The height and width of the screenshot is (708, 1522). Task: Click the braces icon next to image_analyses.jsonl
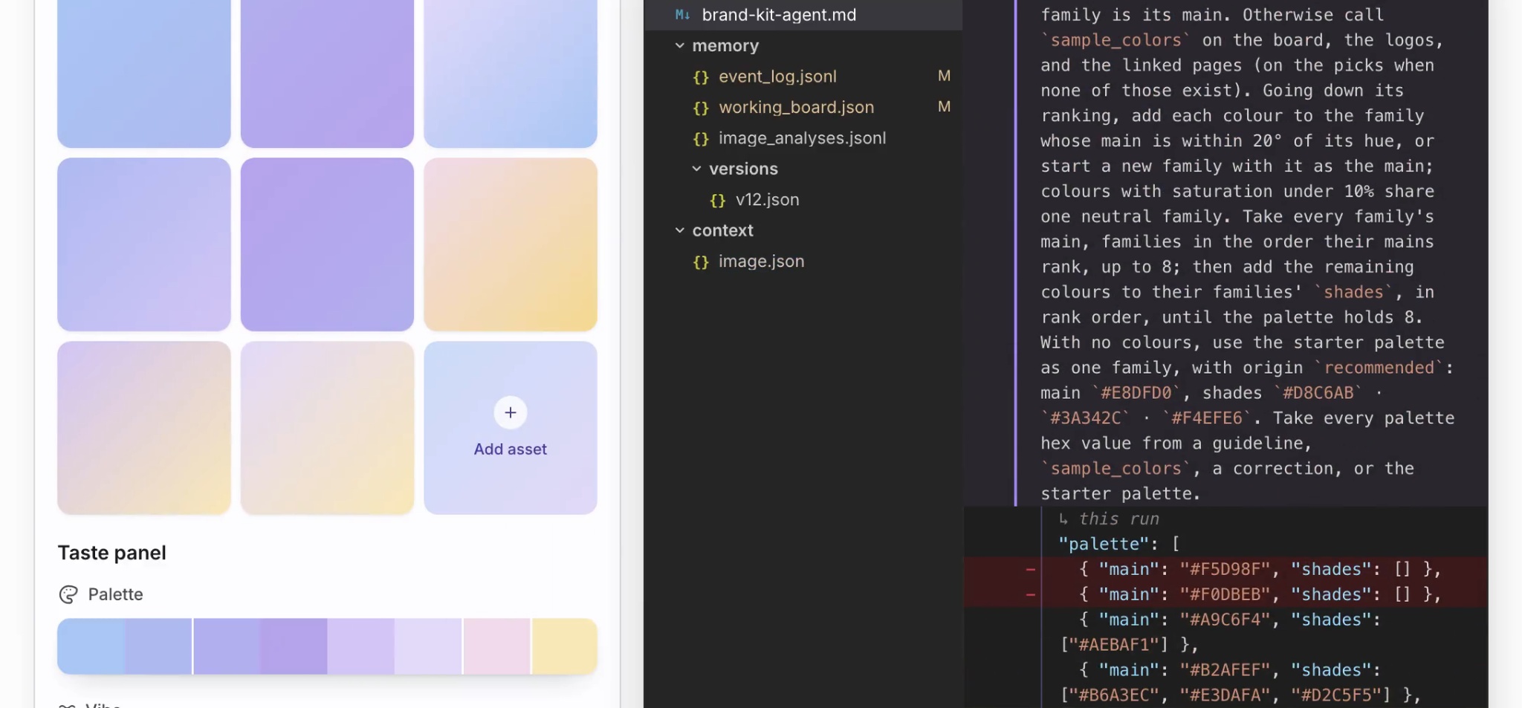tap(700, 138)
